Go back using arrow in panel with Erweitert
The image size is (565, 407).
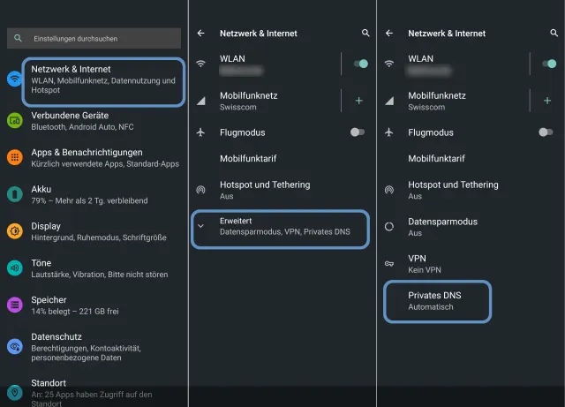click(201, 34)
